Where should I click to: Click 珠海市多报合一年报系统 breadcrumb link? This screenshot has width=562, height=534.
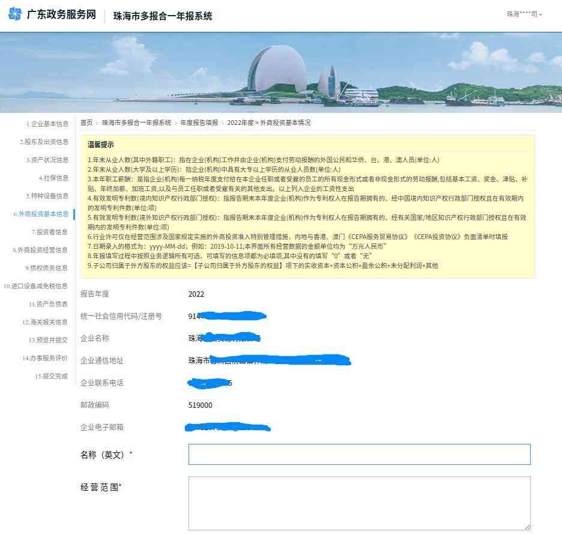[x=136, y=123]
